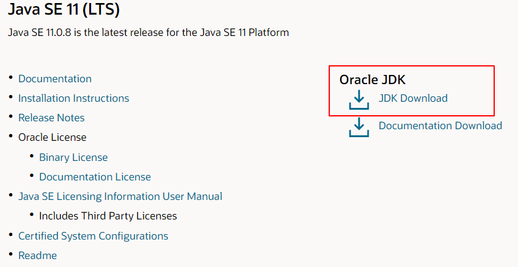Open the Binary License link

coord(73,157)
